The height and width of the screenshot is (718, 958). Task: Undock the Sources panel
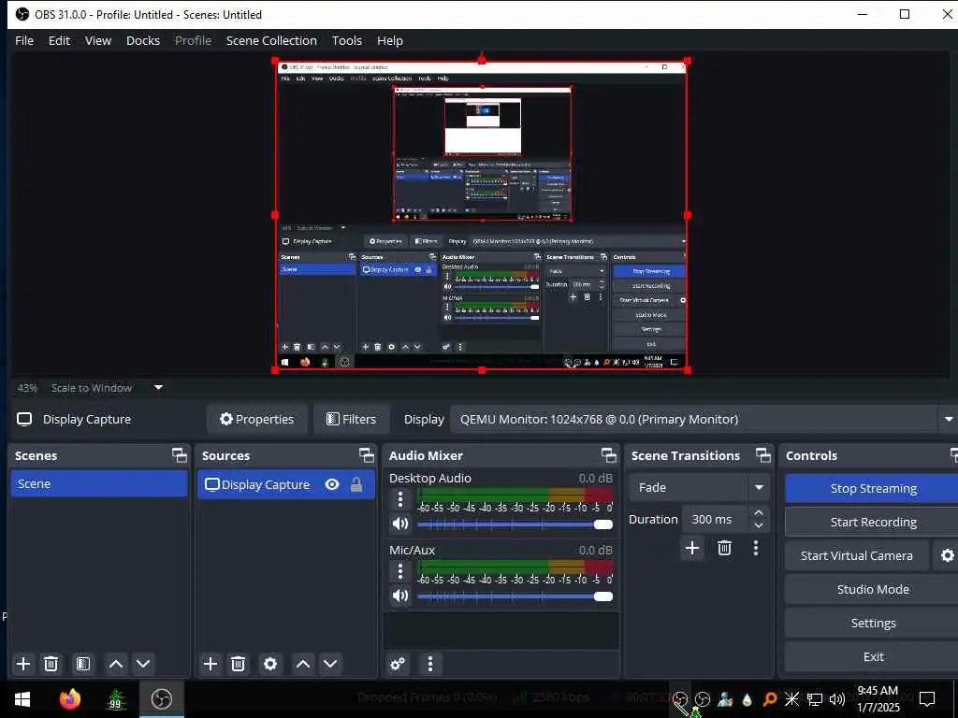[x=366, y=455]
